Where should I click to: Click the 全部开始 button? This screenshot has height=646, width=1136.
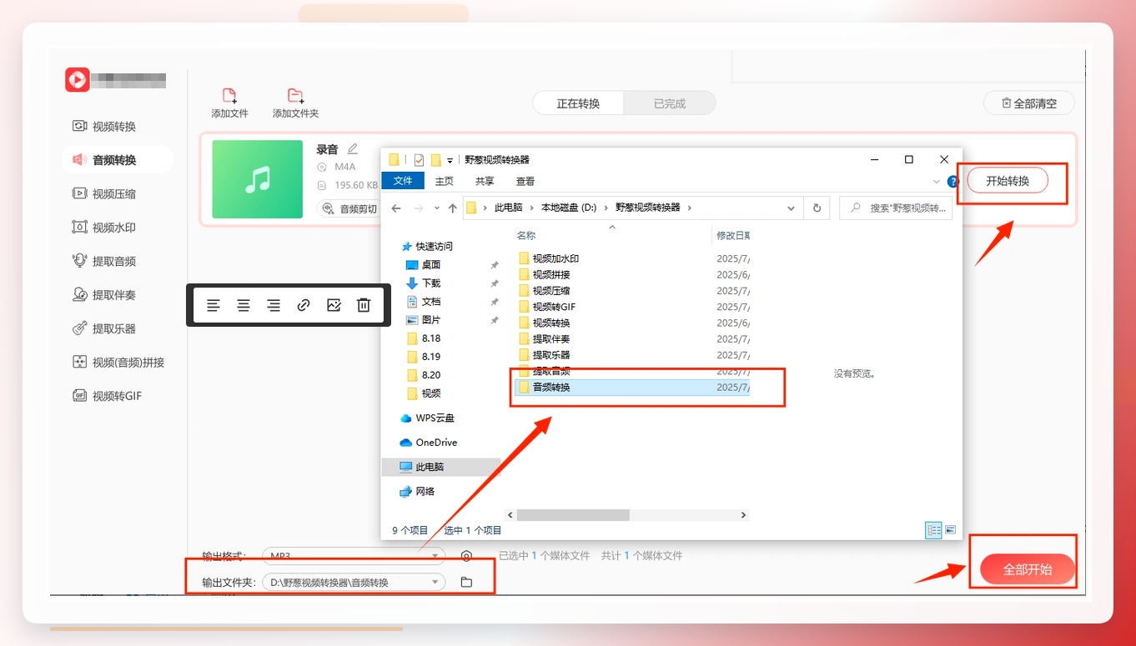(1027, 569)
